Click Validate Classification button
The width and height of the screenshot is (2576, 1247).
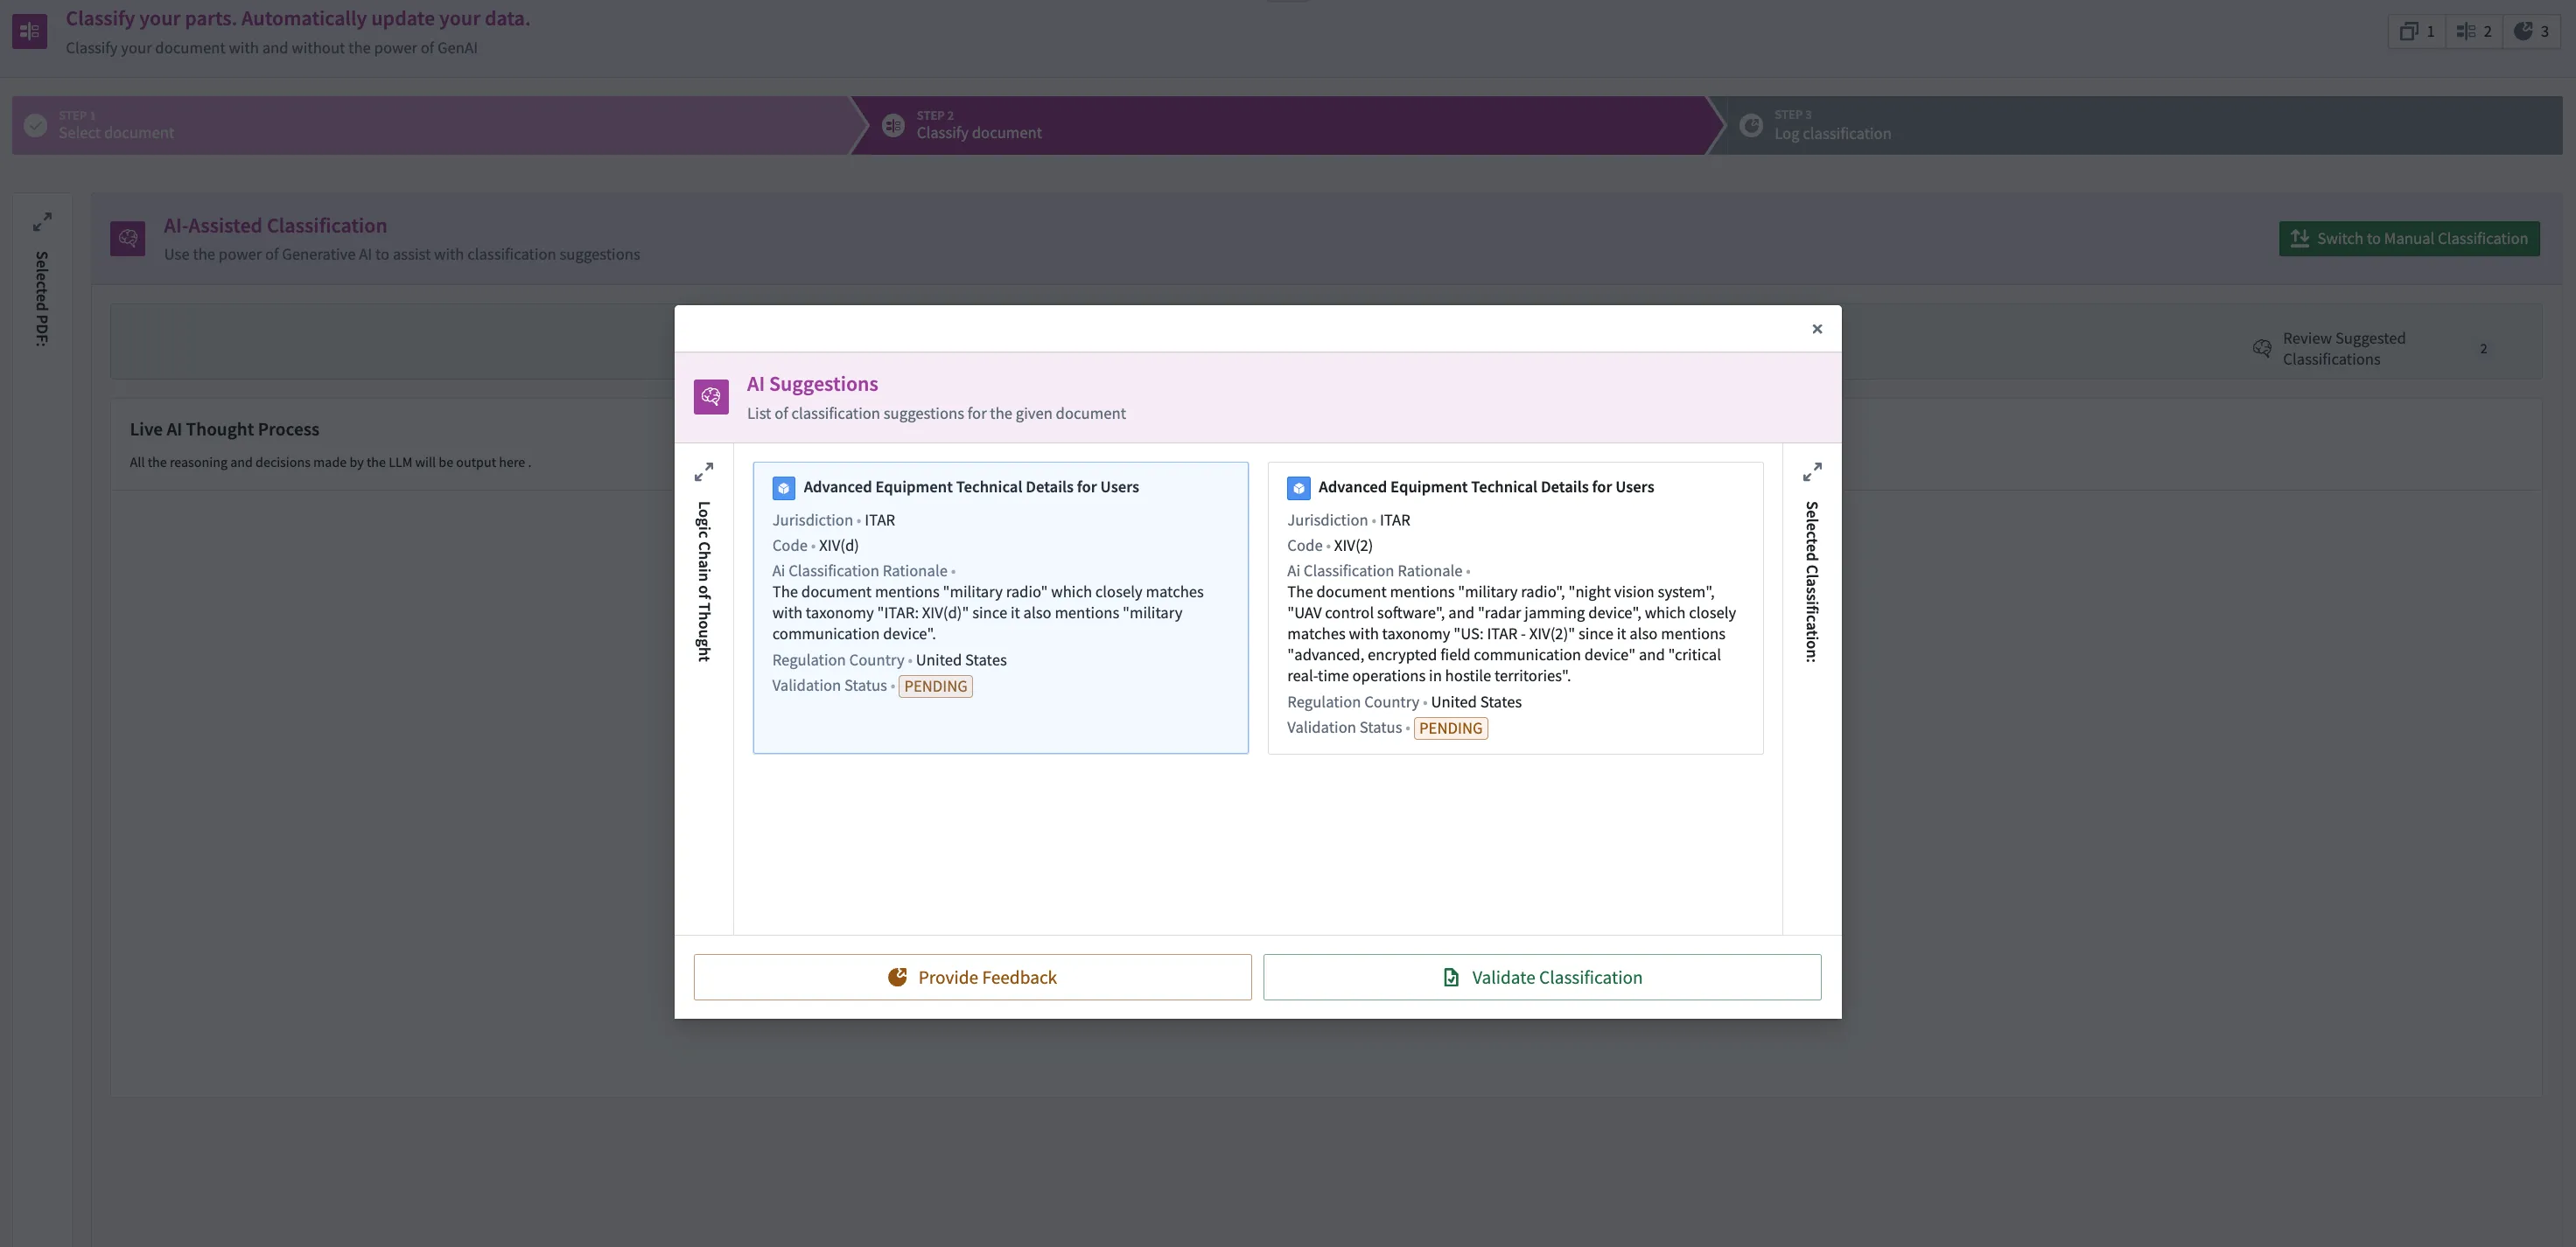1542,977
